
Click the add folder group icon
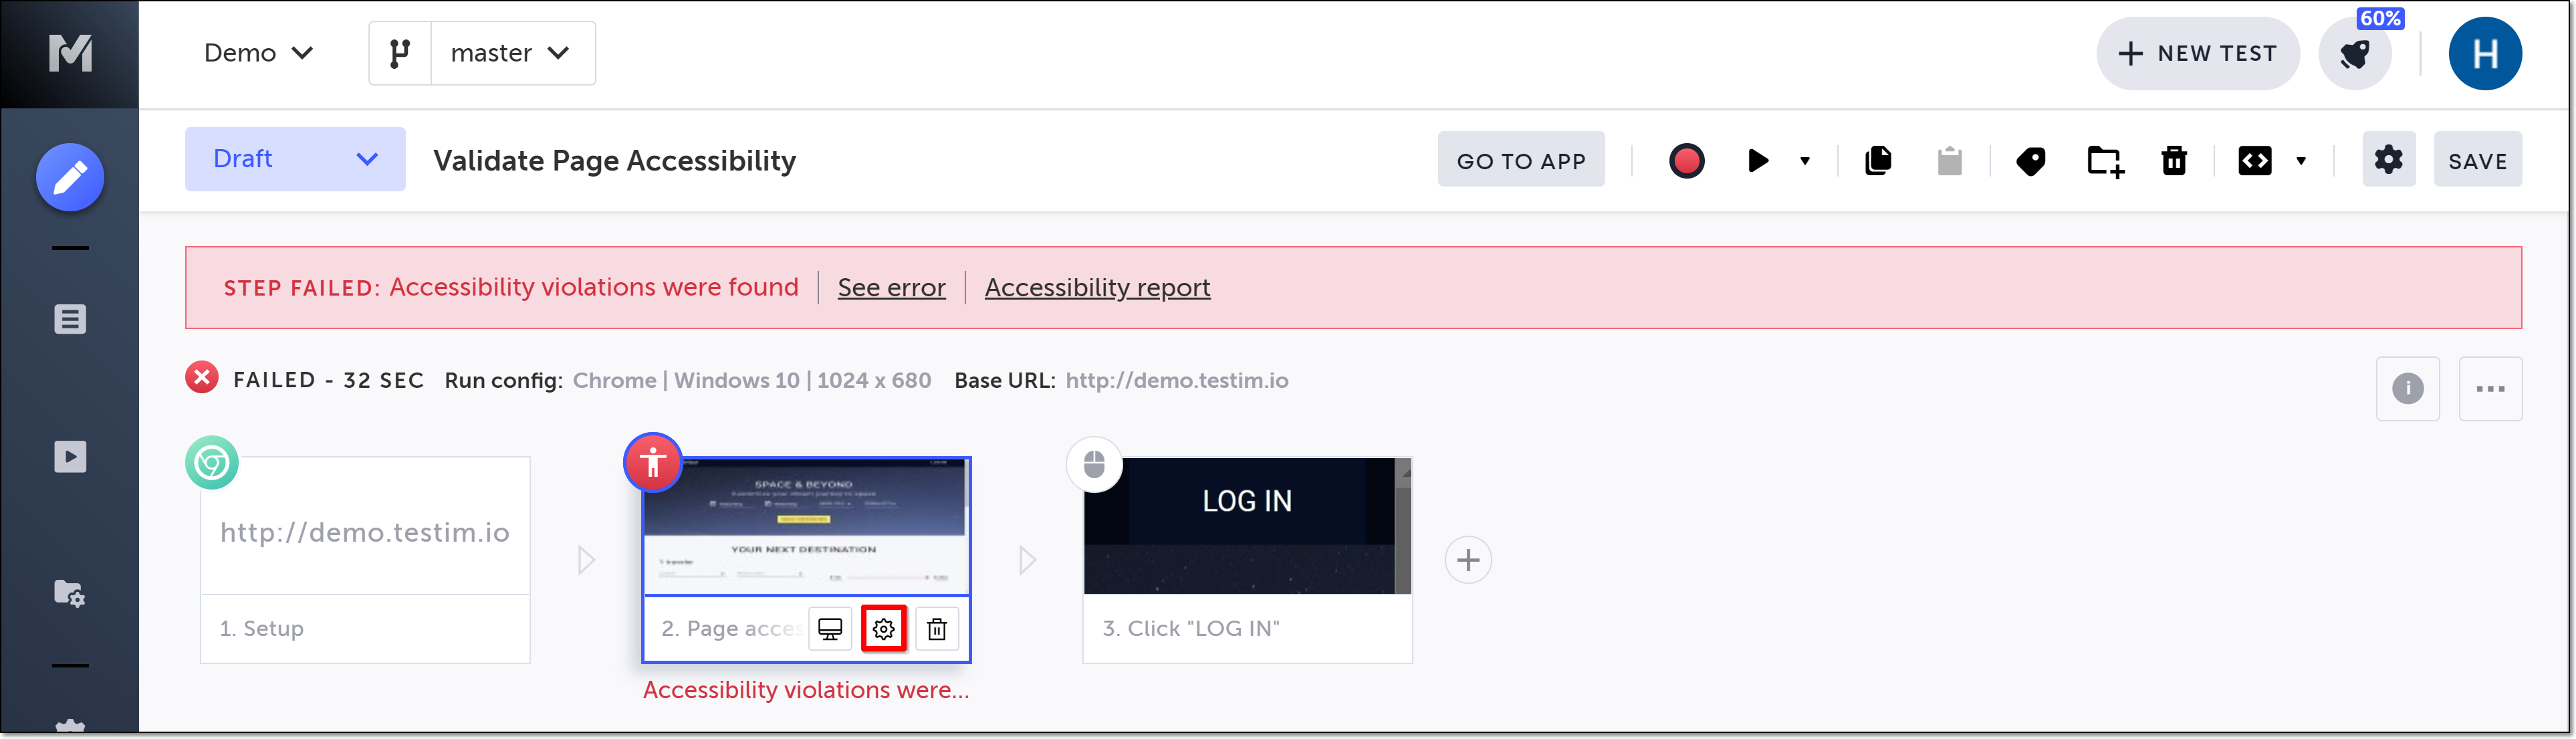(2104, 161)
